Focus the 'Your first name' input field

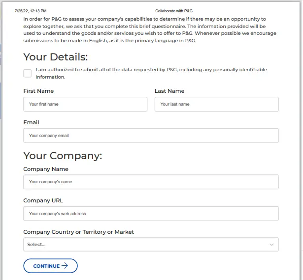[85, 104]
